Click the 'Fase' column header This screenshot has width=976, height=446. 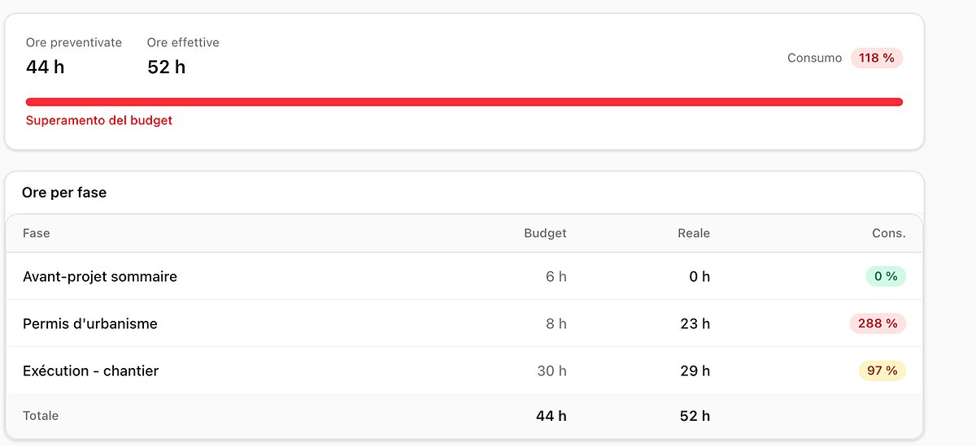[x=37, y=233]
